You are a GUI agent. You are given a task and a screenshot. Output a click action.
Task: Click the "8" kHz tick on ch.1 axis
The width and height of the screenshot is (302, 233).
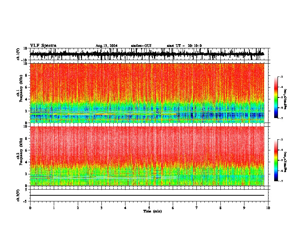pyautogui.click(x=26, y=75)
